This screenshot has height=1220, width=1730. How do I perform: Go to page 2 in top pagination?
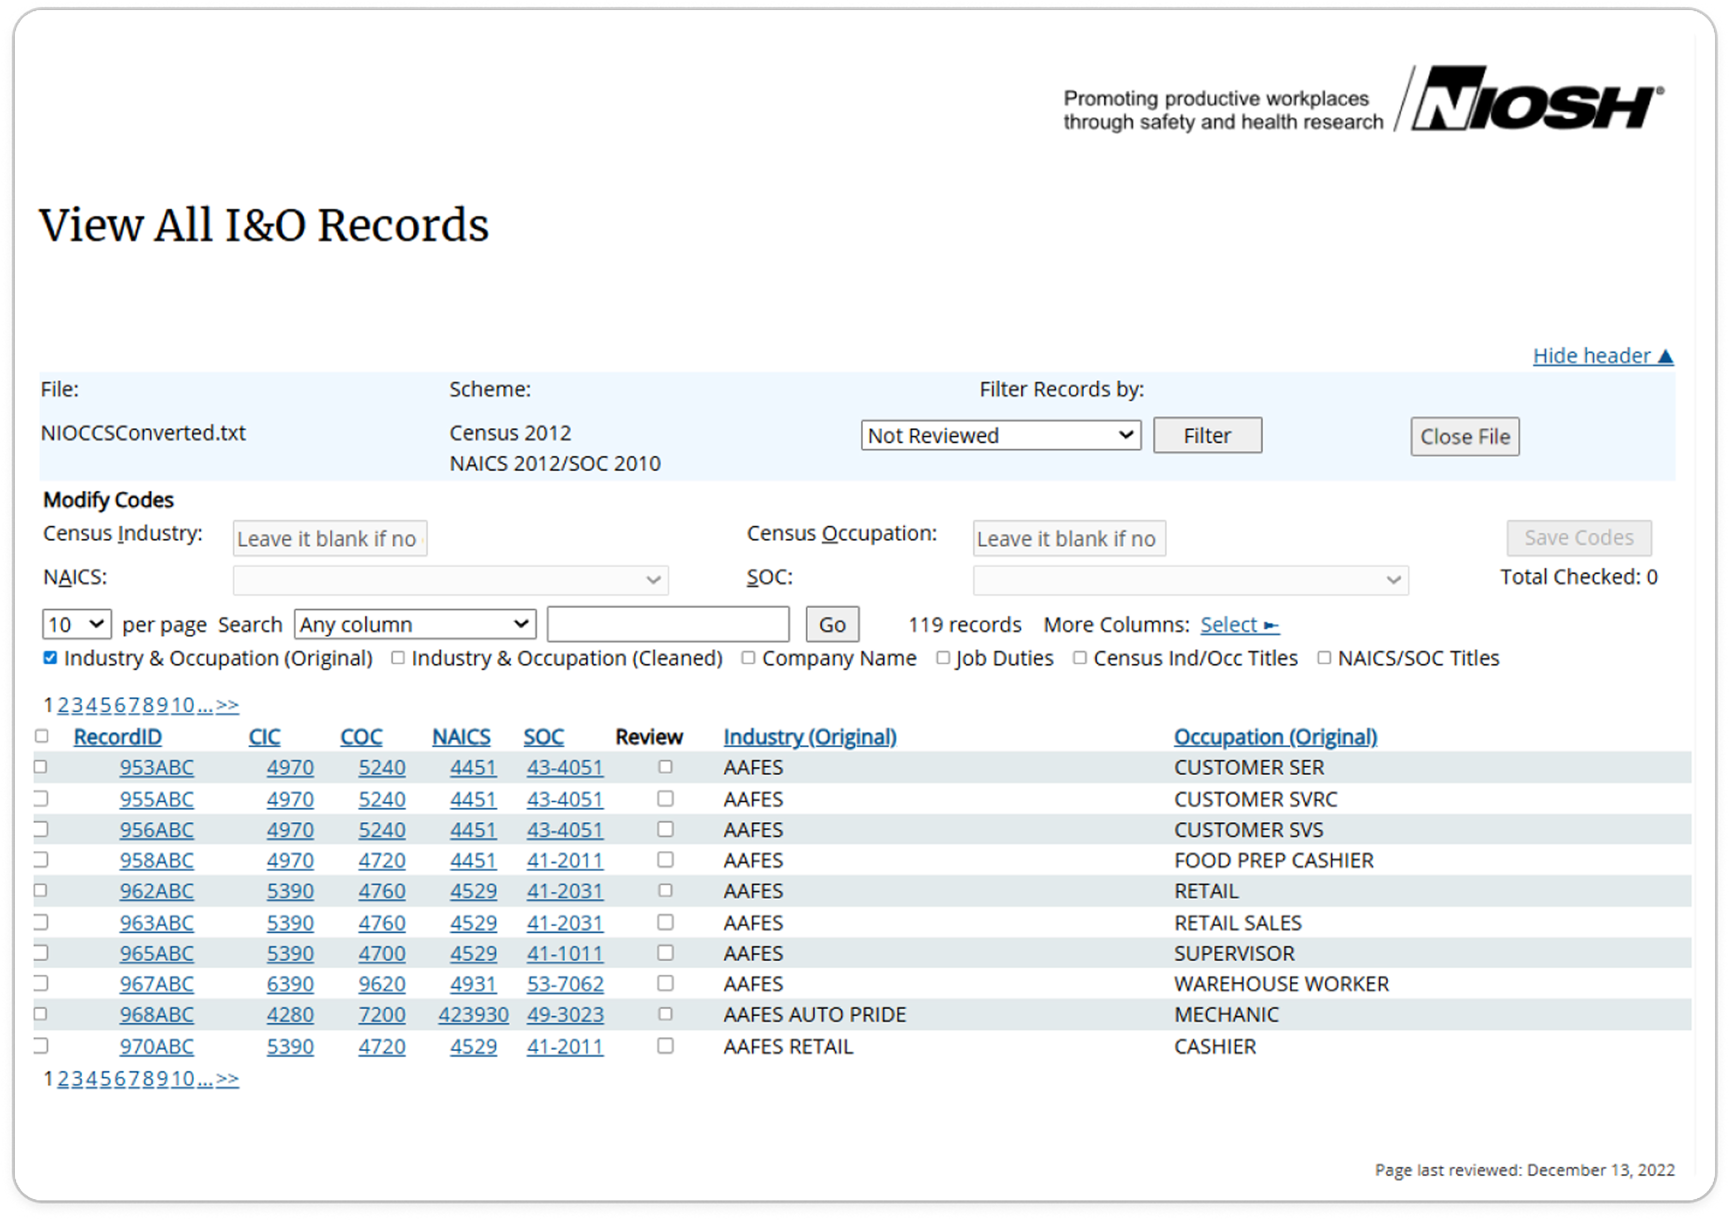(63, 705)
